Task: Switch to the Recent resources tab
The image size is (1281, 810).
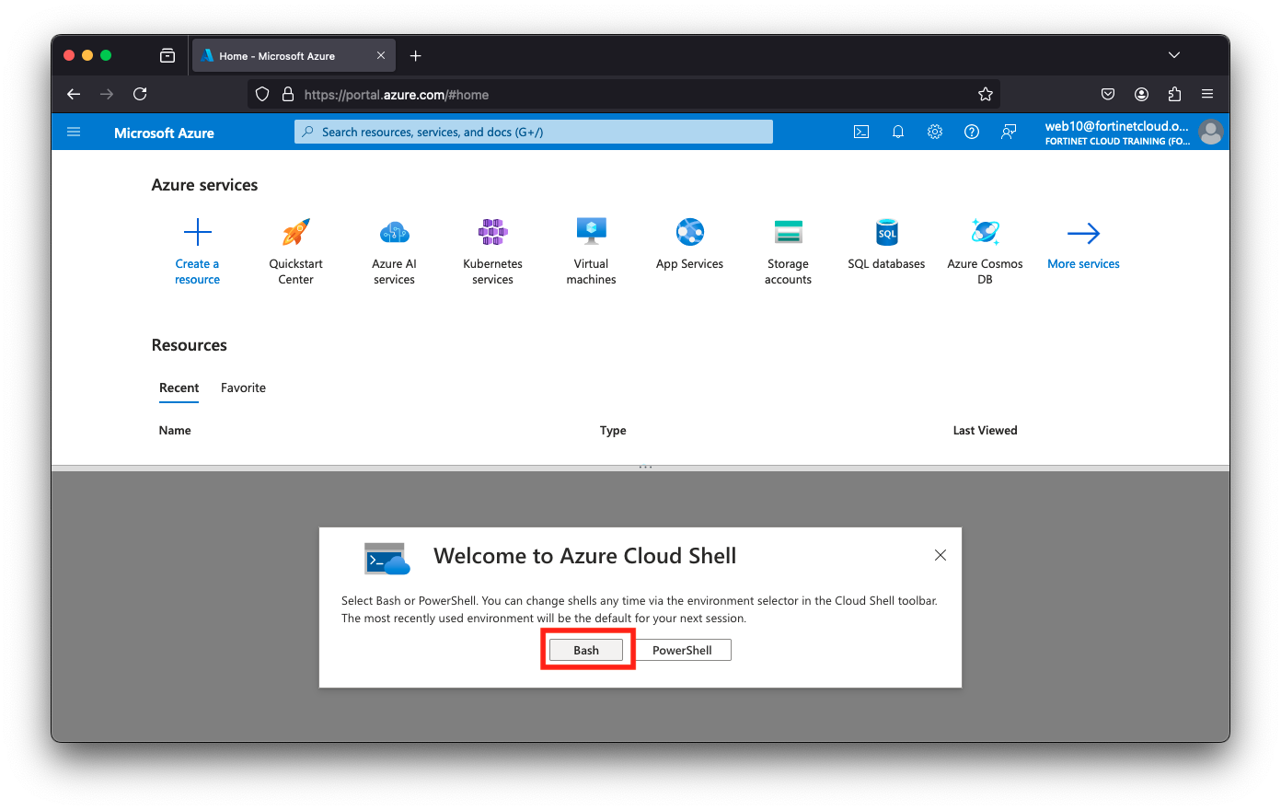Action: (x=179, y=388)
